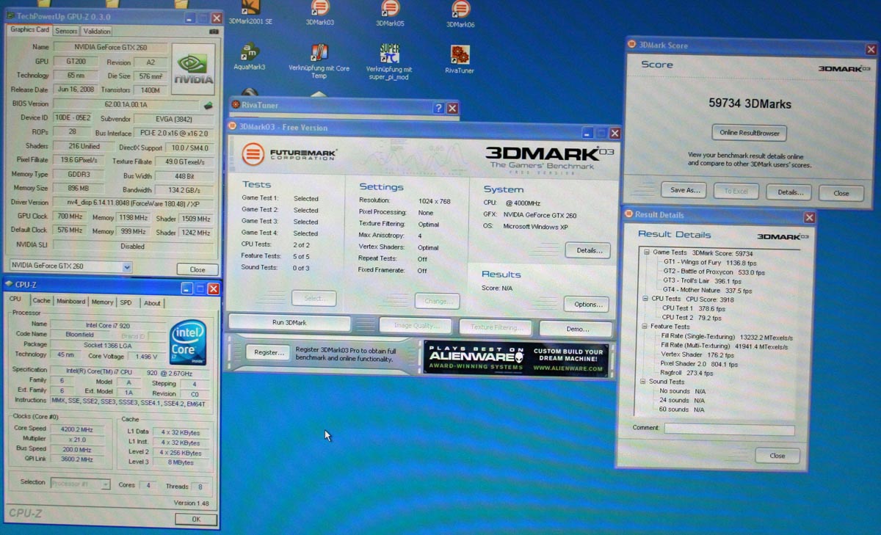The height and width of the screenshot is (535, 881).
Task: Click the Intel Core i7 logo in CPU-Z
Action: pyautogui.click(x=187, y=342)
